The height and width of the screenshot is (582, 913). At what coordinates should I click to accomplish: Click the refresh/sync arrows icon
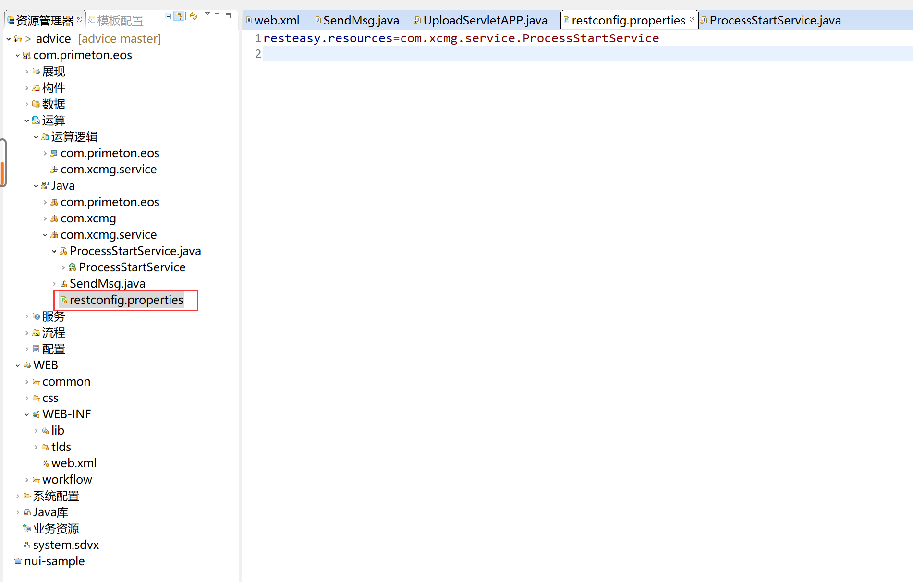[x=194, y=16]
